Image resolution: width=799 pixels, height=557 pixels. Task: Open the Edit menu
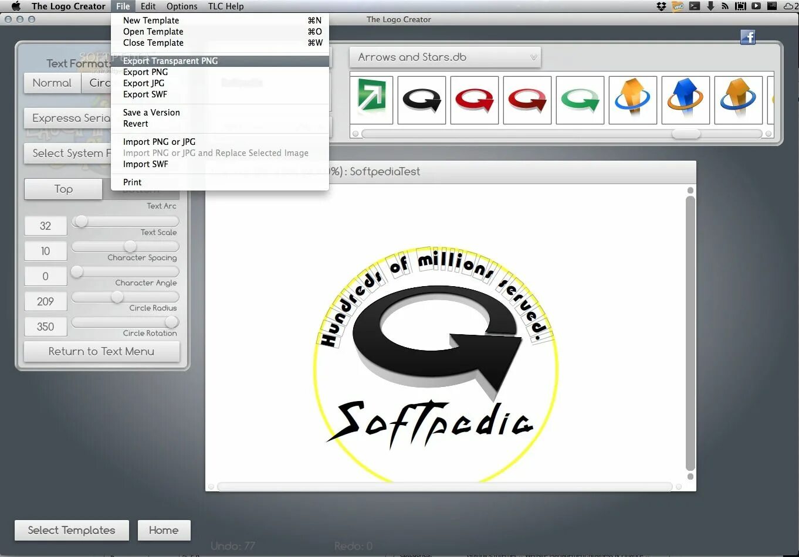pos(148,6)
